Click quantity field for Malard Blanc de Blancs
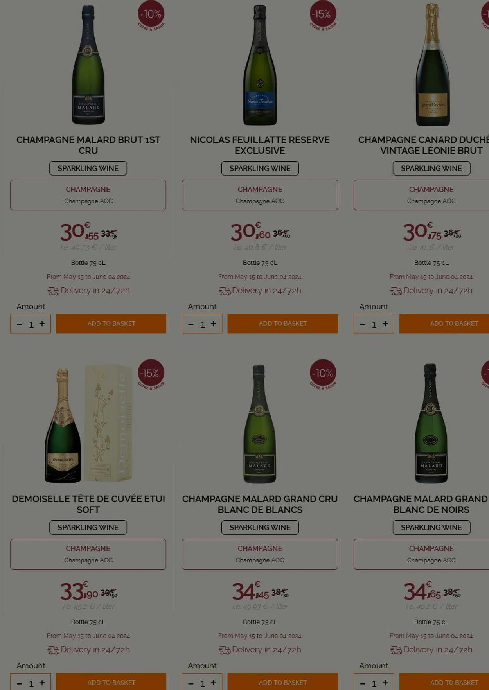Image resolution: width=489 pixels, height=690 pixels. tap(202, 683)
